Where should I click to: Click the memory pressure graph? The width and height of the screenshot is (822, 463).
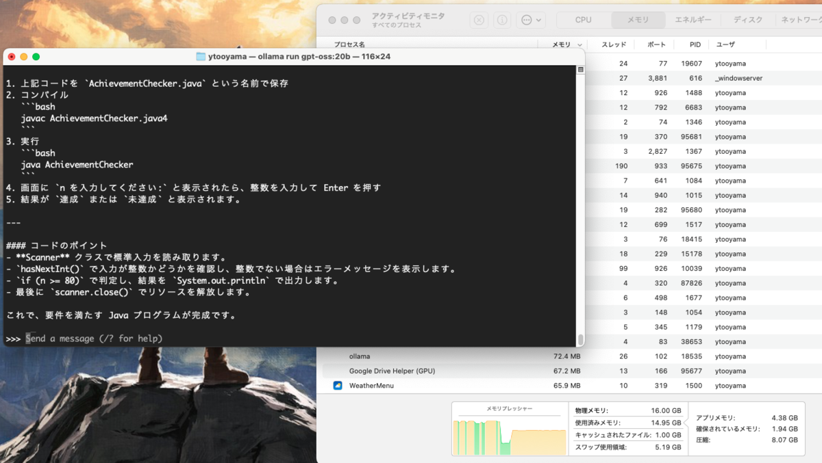(x=509, y=438)
